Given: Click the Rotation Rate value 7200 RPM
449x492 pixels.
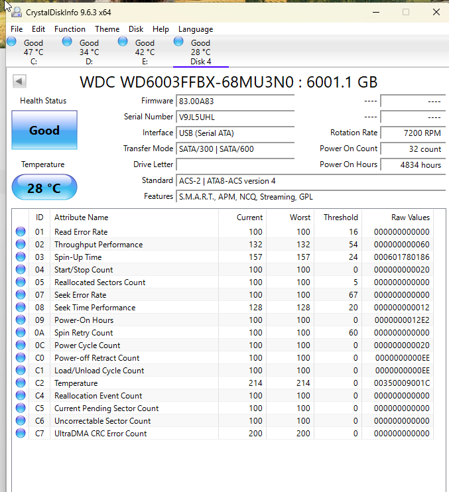Looking at the screenshot, I should 413,133.
